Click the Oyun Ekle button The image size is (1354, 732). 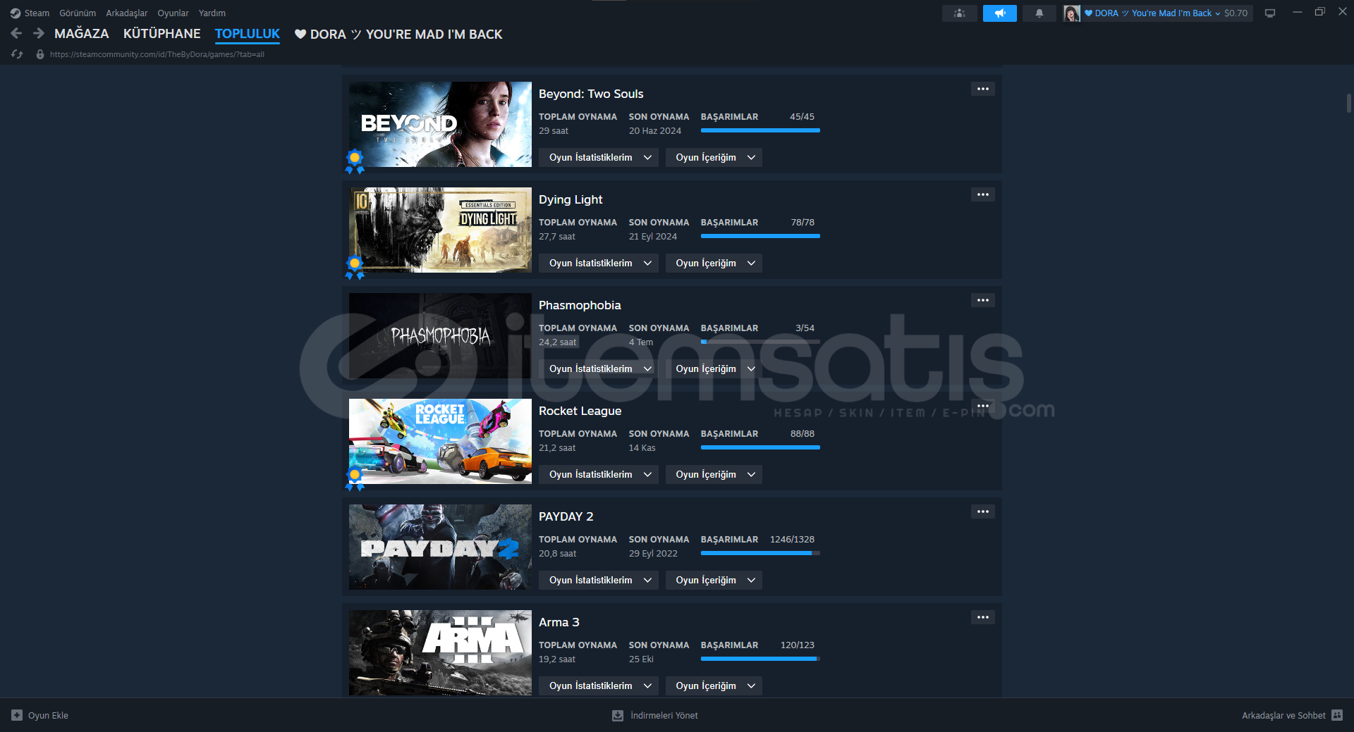pyautogui.click(x=40, y=715)
